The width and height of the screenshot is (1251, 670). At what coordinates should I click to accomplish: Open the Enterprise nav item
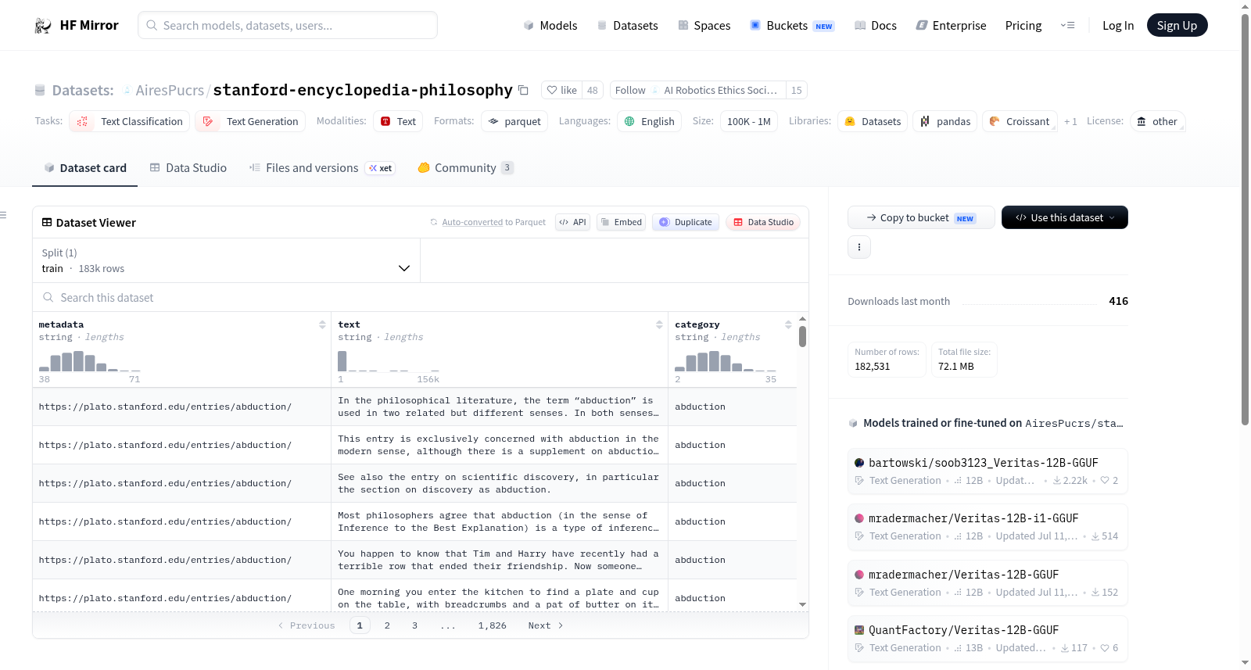click(x=951, y=25)
